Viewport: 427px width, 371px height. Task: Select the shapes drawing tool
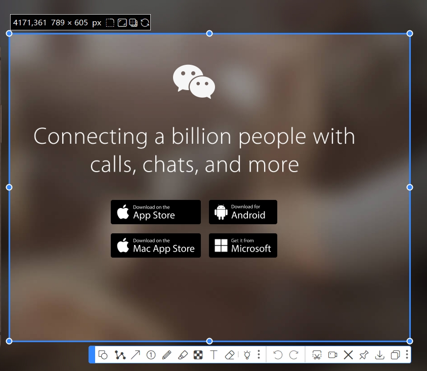[103, 355]
